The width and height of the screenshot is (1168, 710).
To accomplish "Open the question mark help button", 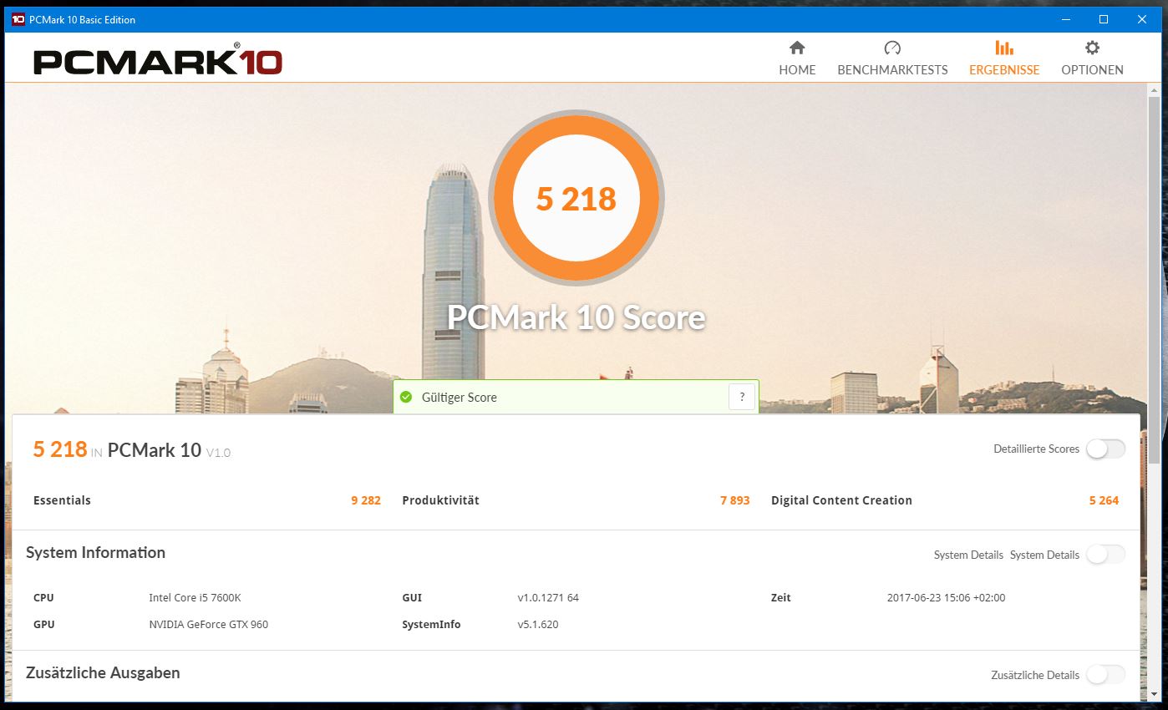I will coord(742,397).
